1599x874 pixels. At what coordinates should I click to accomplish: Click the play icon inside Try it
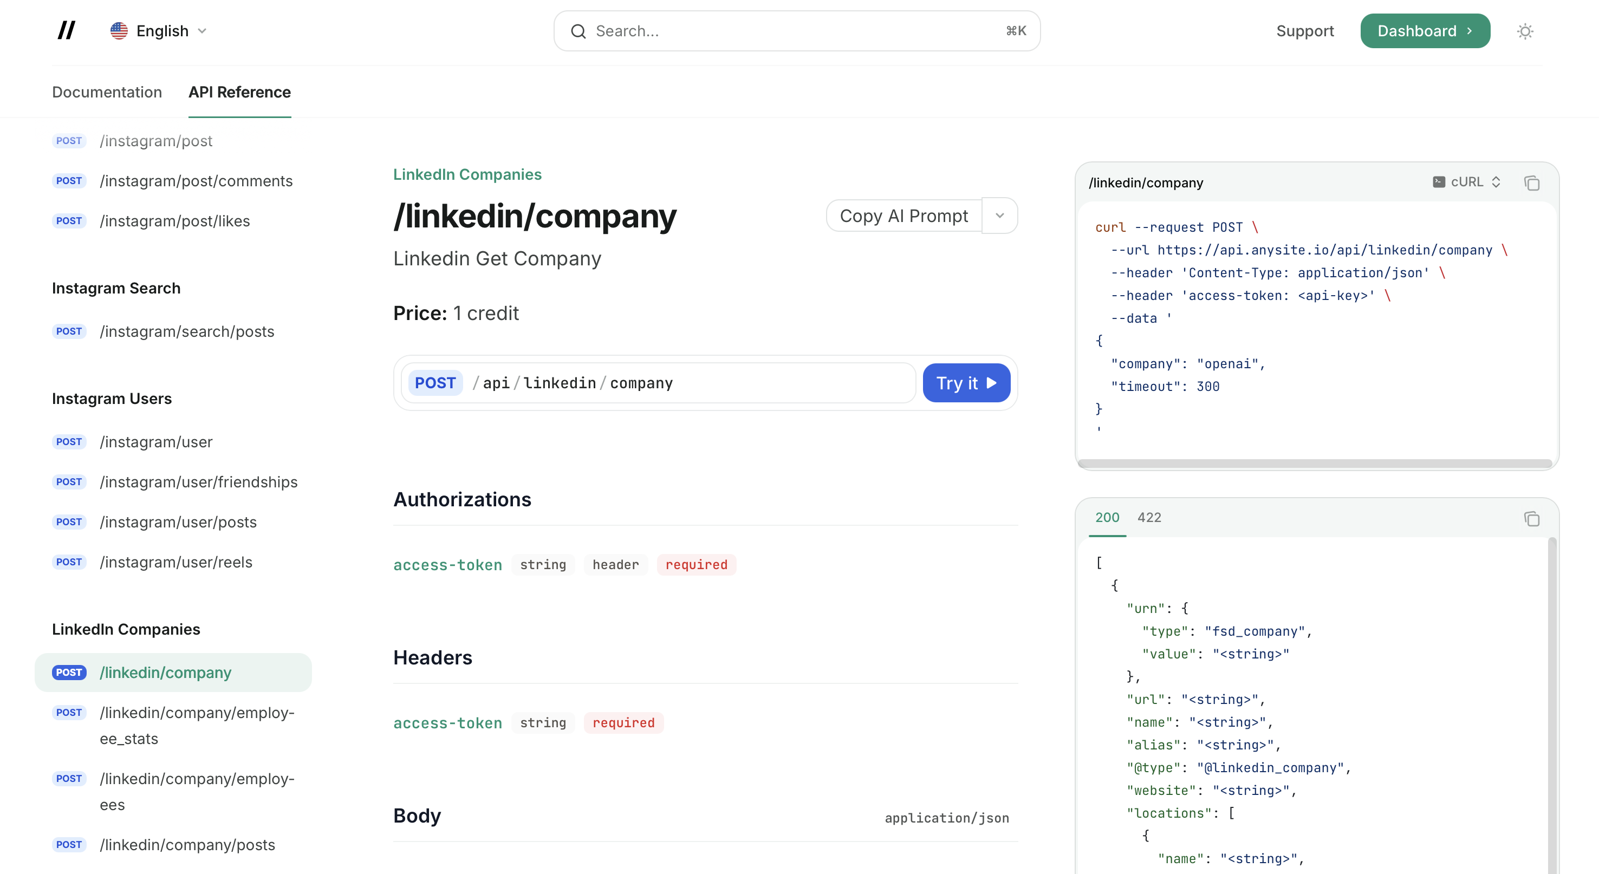992,383
